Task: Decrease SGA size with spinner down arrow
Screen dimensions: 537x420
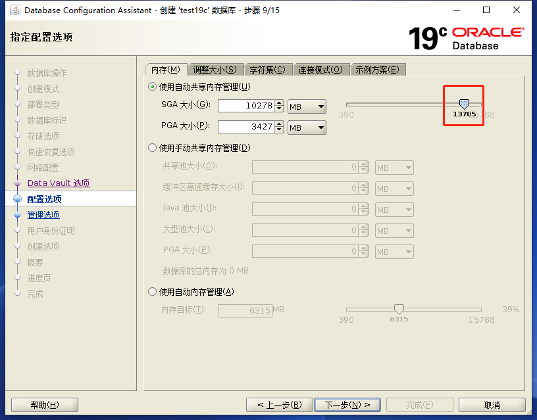Action: tap(280, 108)
